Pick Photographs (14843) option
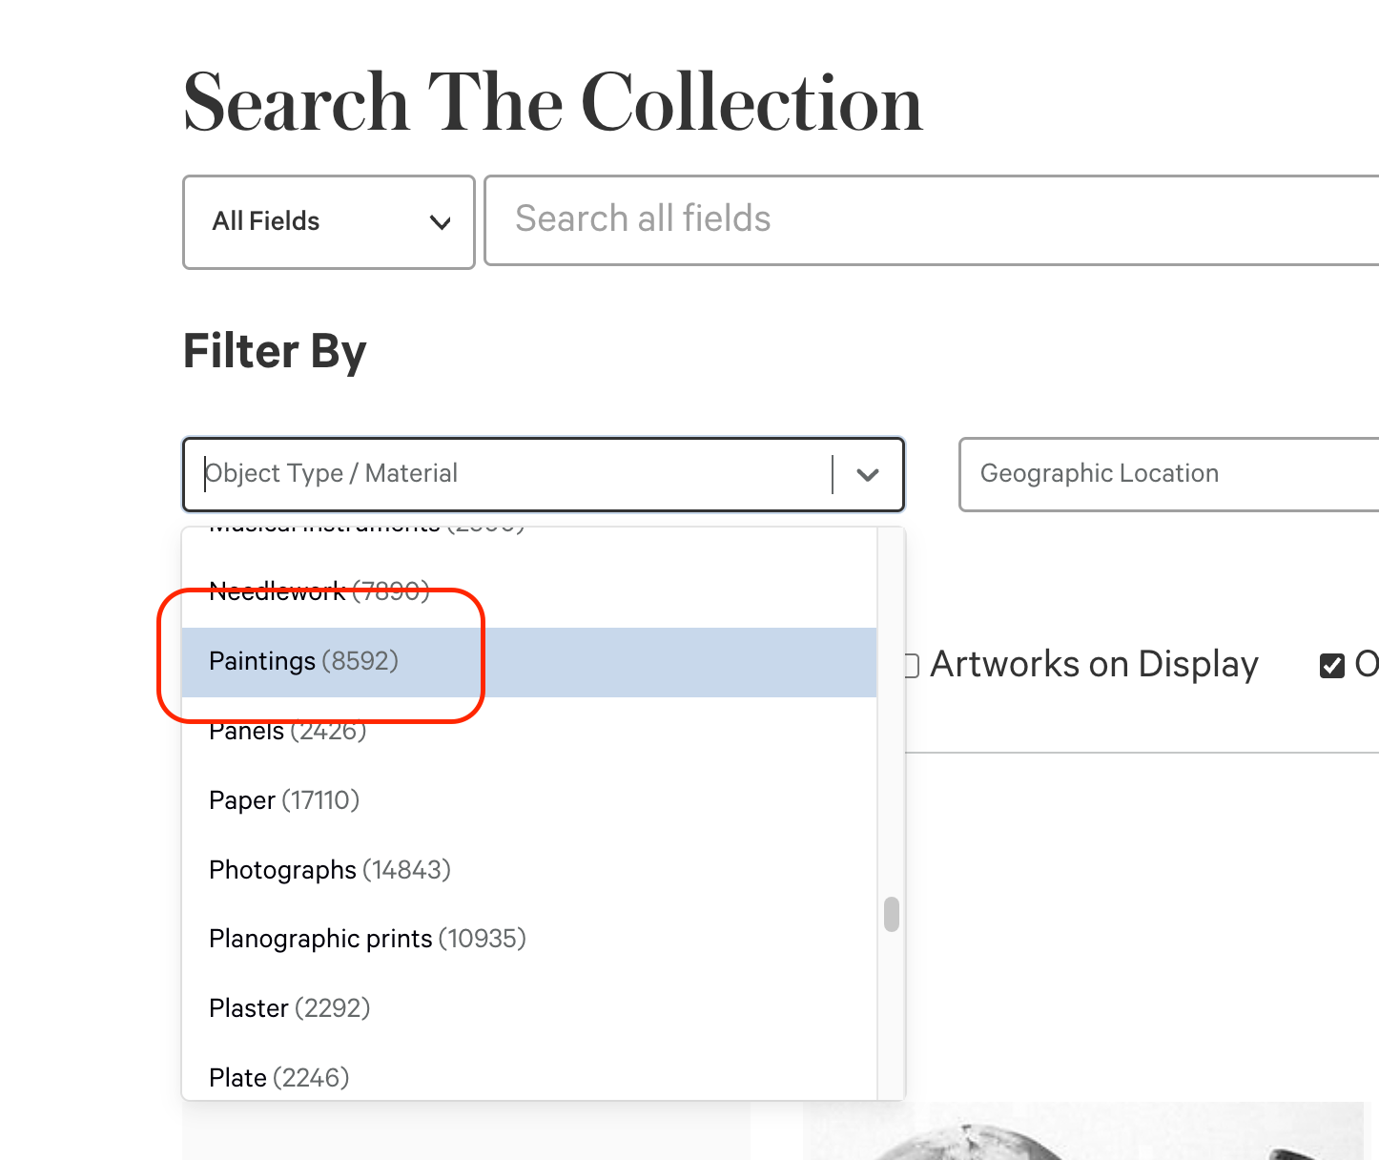This screenshot has width=1379, height=1160. 529,870
